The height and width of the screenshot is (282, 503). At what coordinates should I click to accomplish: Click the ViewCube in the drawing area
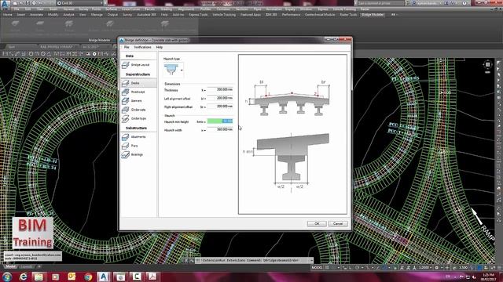487,64
